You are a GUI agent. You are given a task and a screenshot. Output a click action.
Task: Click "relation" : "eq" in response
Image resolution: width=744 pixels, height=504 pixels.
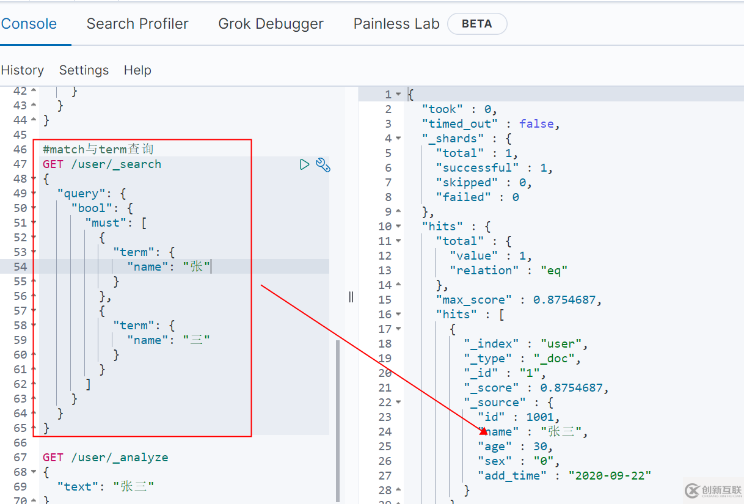(509, 271)
